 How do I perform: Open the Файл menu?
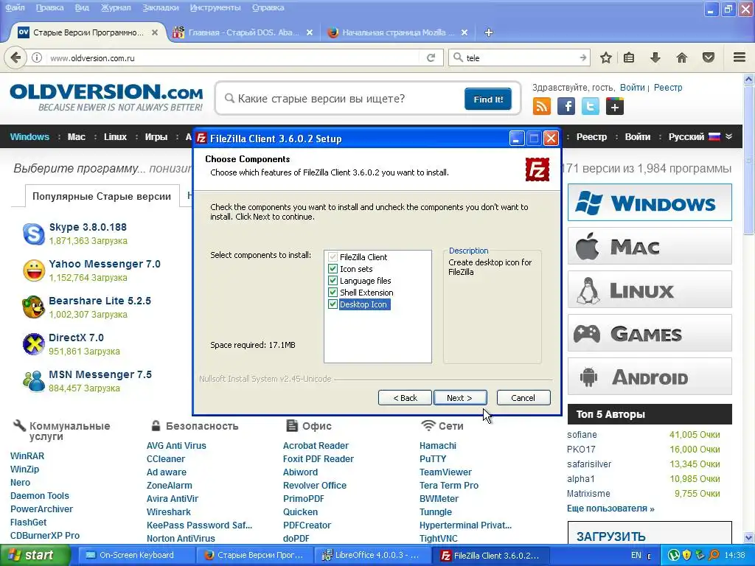[15, 7]
